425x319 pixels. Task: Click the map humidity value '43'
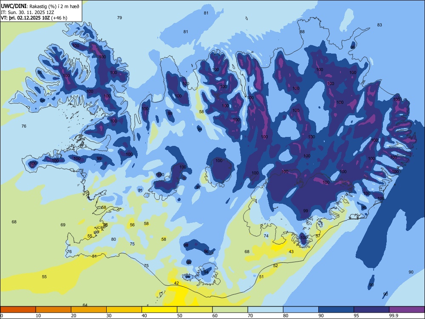[291, 252]
